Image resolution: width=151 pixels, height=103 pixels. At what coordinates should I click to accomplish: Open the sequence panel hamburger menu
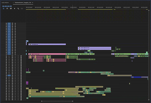33,3
